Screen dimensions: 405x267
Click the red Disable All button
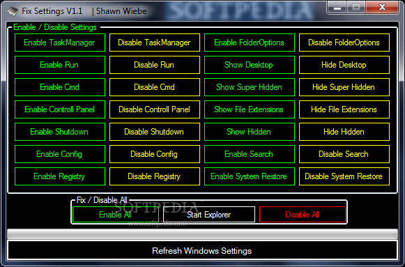click(x=303, y=214)
